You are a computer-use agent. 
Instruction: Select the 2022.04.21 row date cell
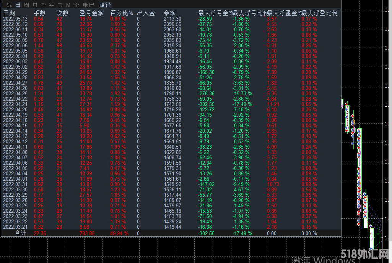(15, 104)
